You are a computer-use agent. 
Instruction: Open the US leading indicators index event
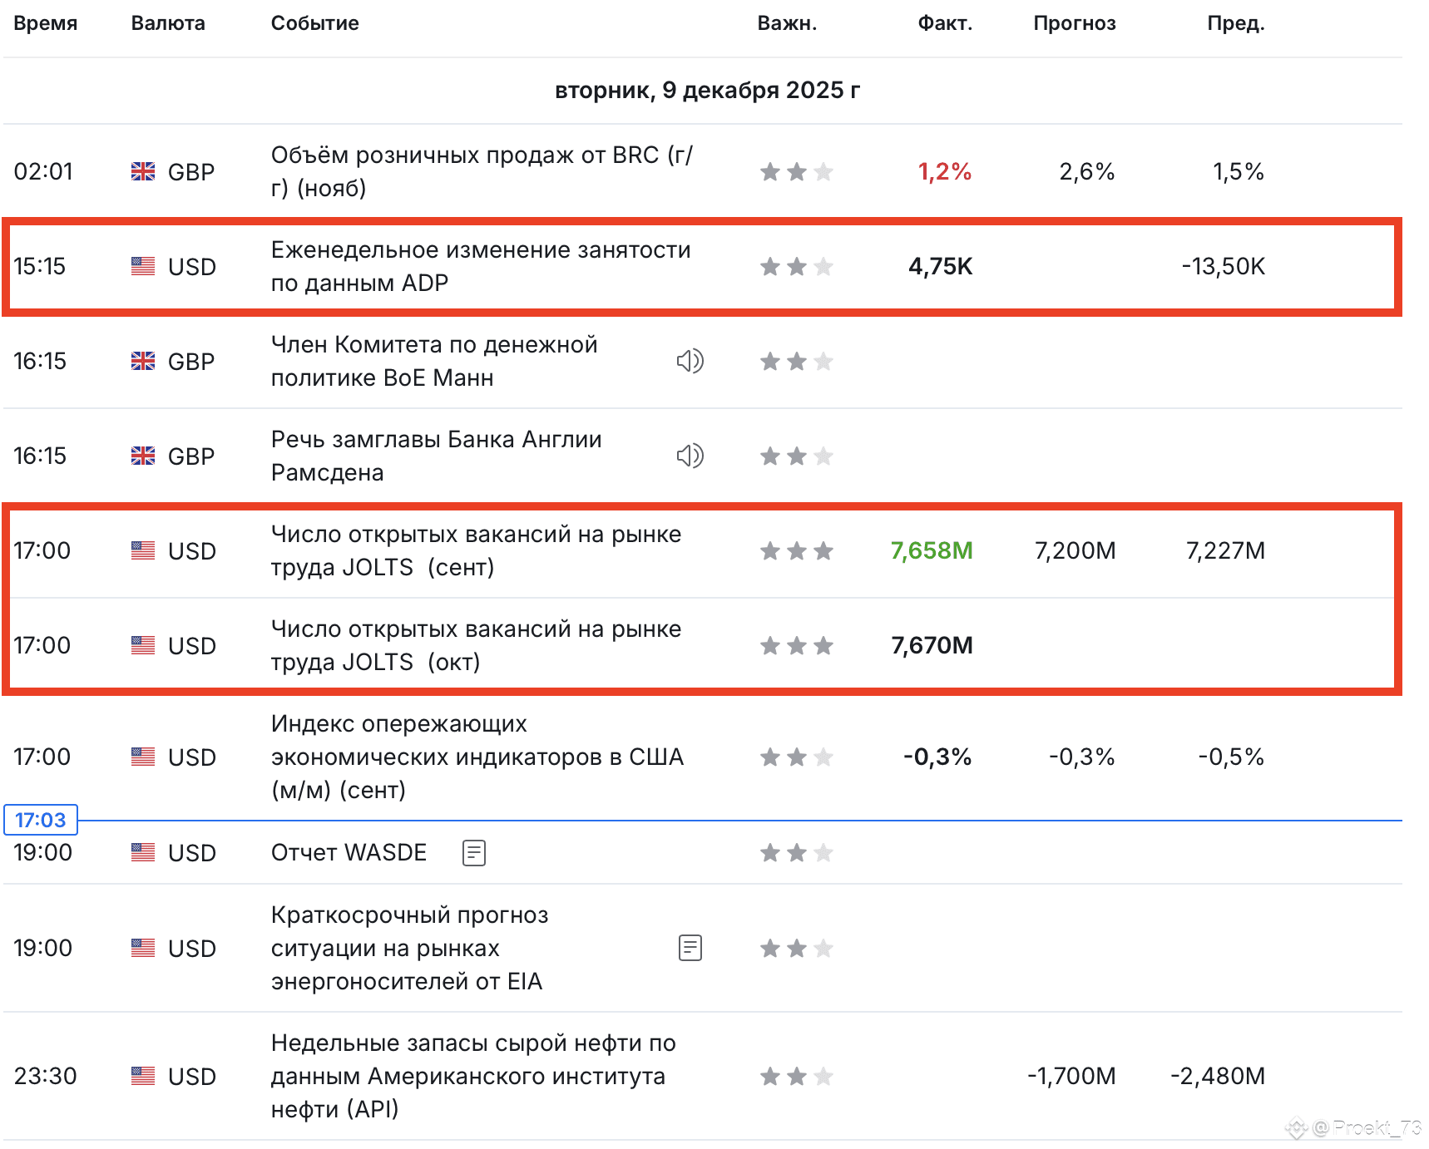[477, 757]
